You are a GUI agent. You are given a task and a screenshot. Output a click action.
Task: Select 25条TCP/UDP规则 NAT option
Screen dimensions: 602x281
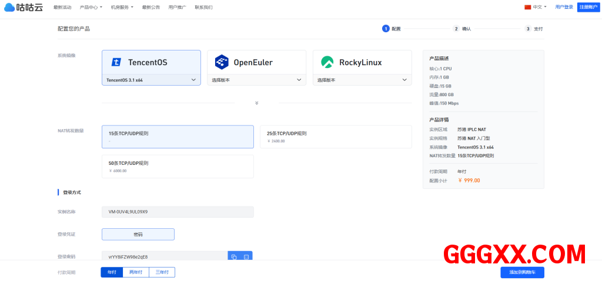point(336,137)
